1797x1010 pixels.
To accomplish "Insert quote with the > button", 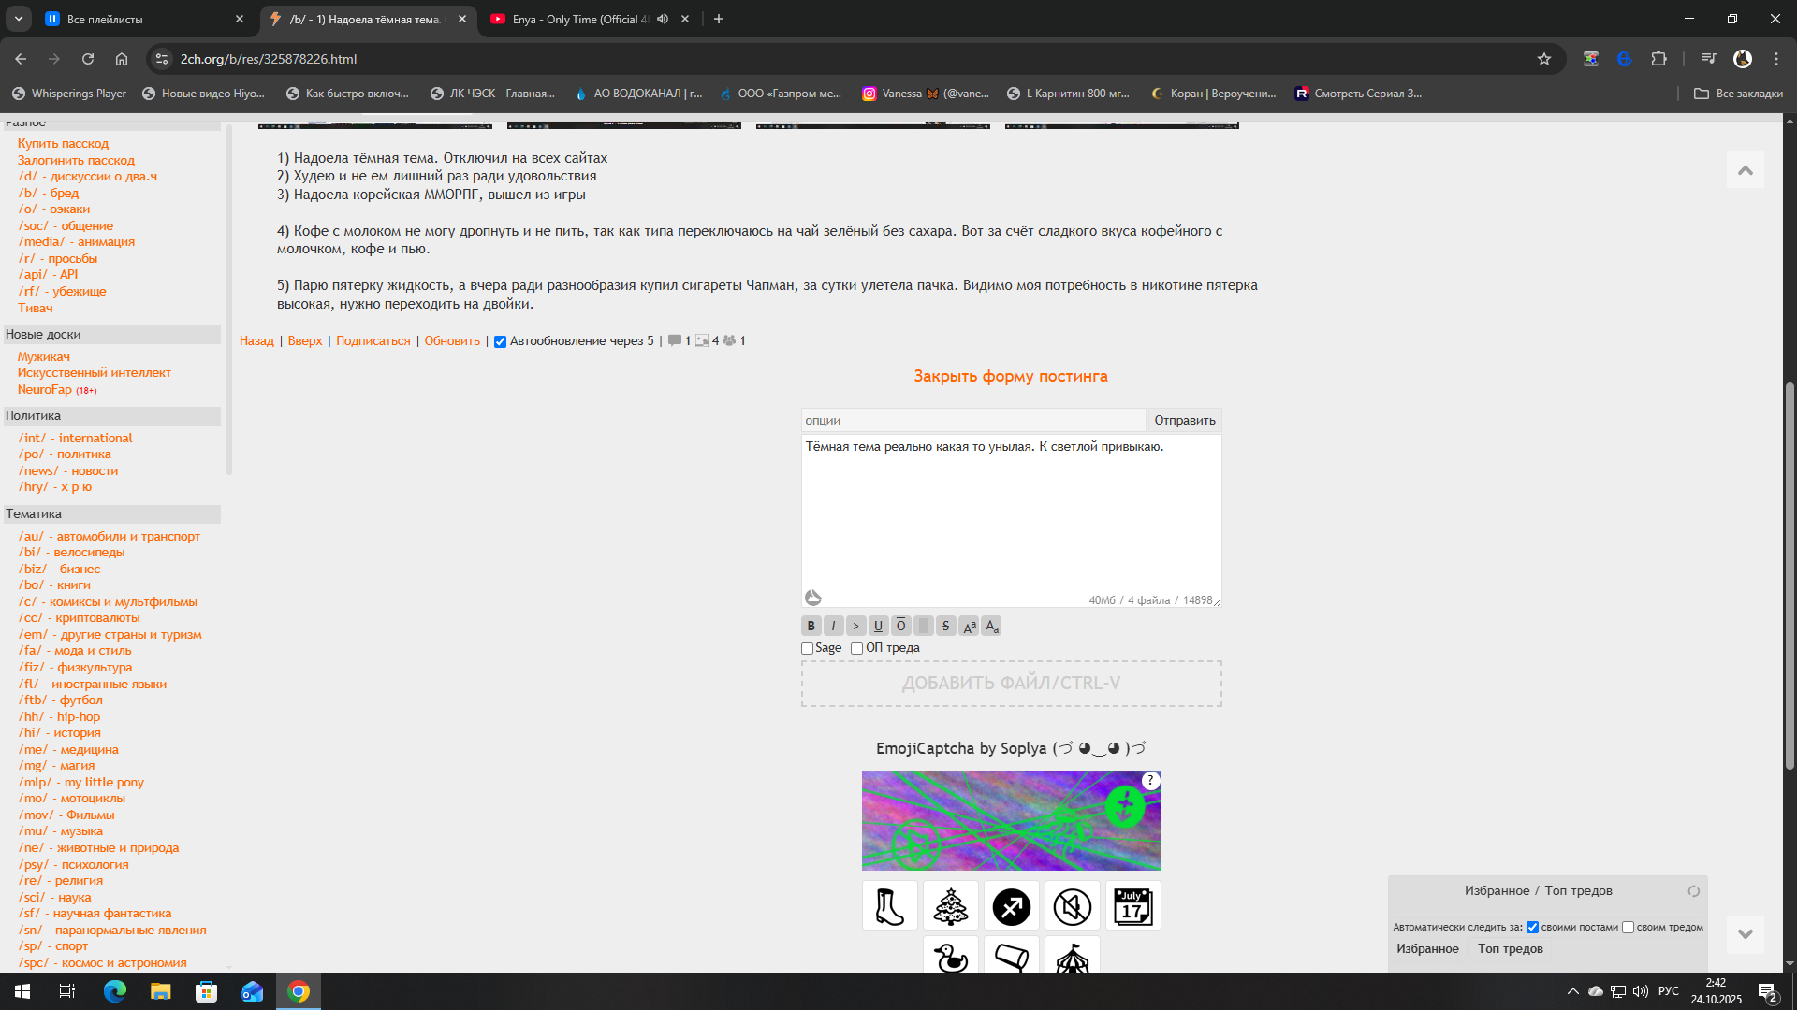I will [x=855, y=626].
